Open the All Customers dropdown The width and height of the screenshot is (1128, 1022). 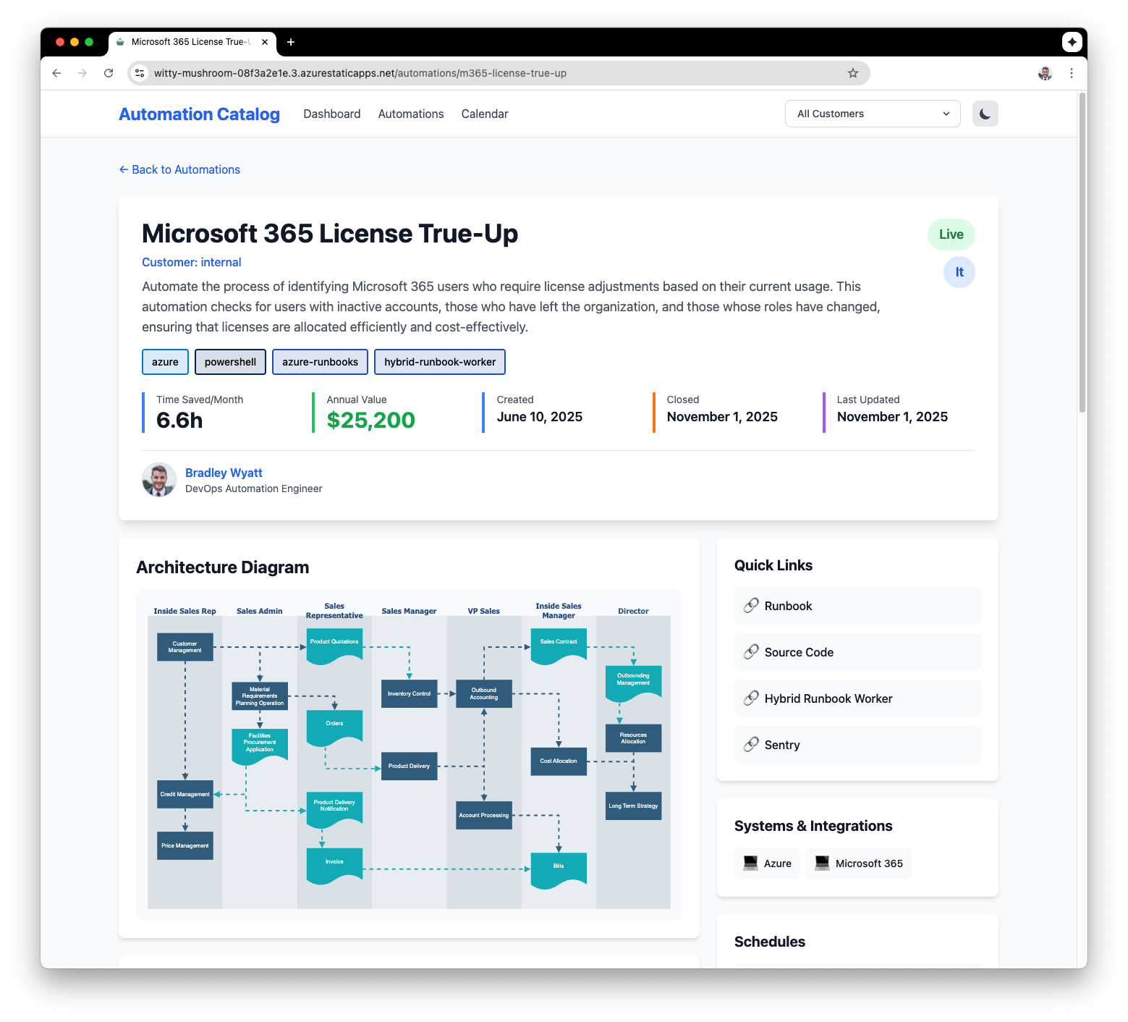pyautogui.click(x=872, y=114)
